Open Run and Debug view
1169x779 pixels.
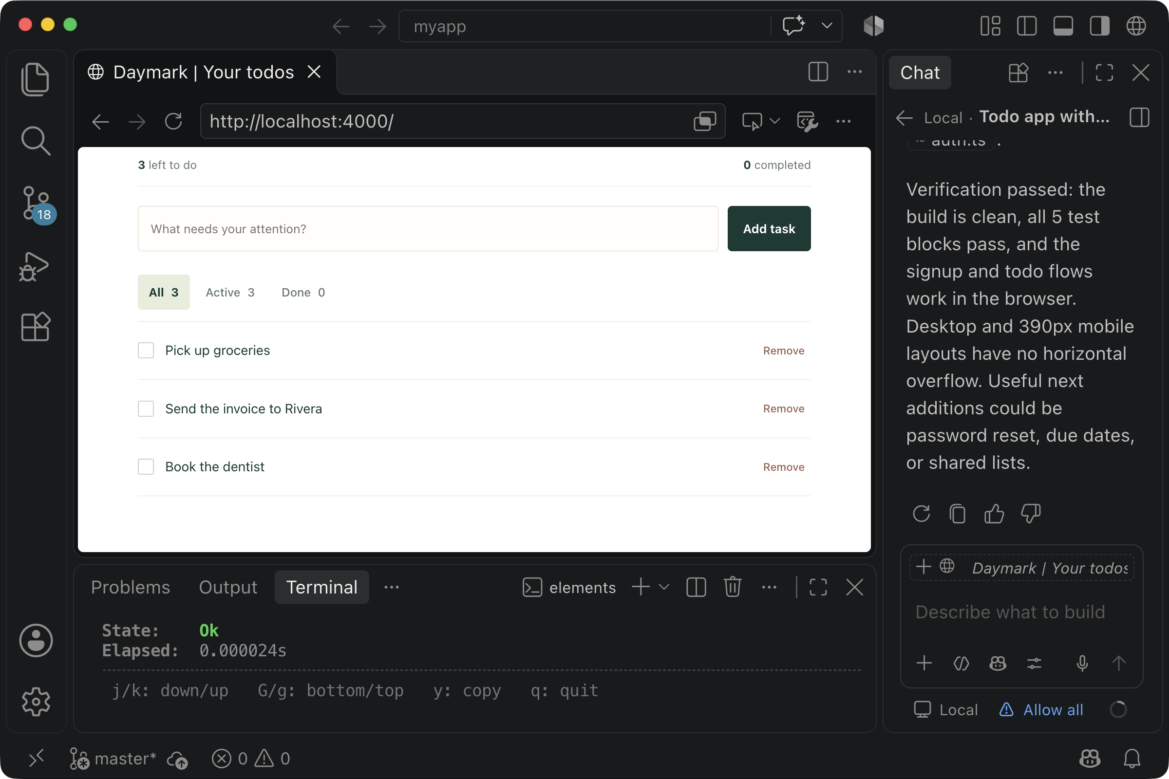34,266
